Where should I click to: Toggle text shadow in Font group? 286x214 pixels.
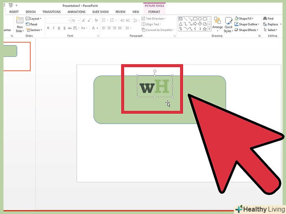[65, 28]
